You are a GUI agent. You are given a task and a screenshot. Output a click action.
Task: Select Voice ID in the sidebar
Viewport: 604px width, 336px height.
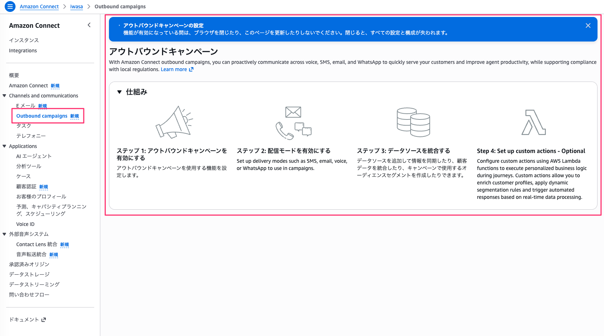(x=25, y=224)
